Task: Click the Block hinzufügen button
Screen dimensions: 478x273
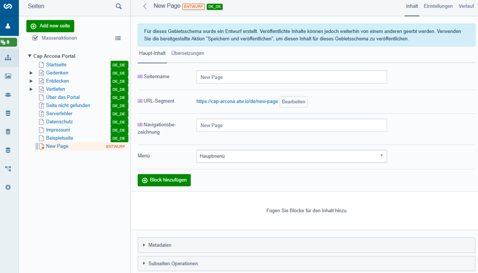Action: point(164,180)
